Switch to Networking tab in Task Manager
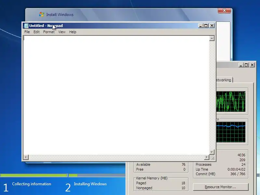 [x=224, y=80]
